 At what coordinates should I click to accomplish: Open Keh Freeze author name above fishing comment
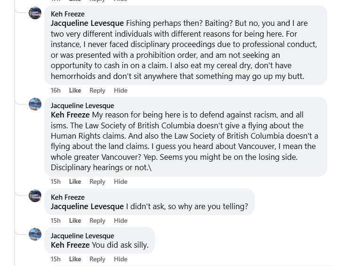[68, 14]
